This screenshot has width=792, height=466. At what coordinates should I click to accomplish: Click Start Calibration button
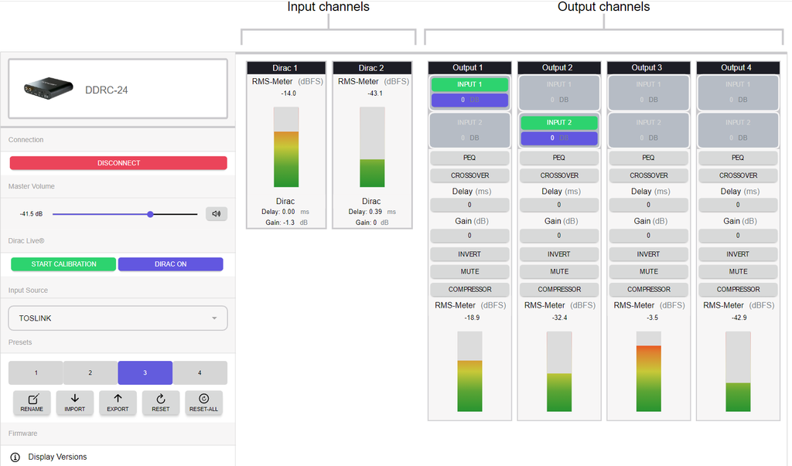[63, 264]
